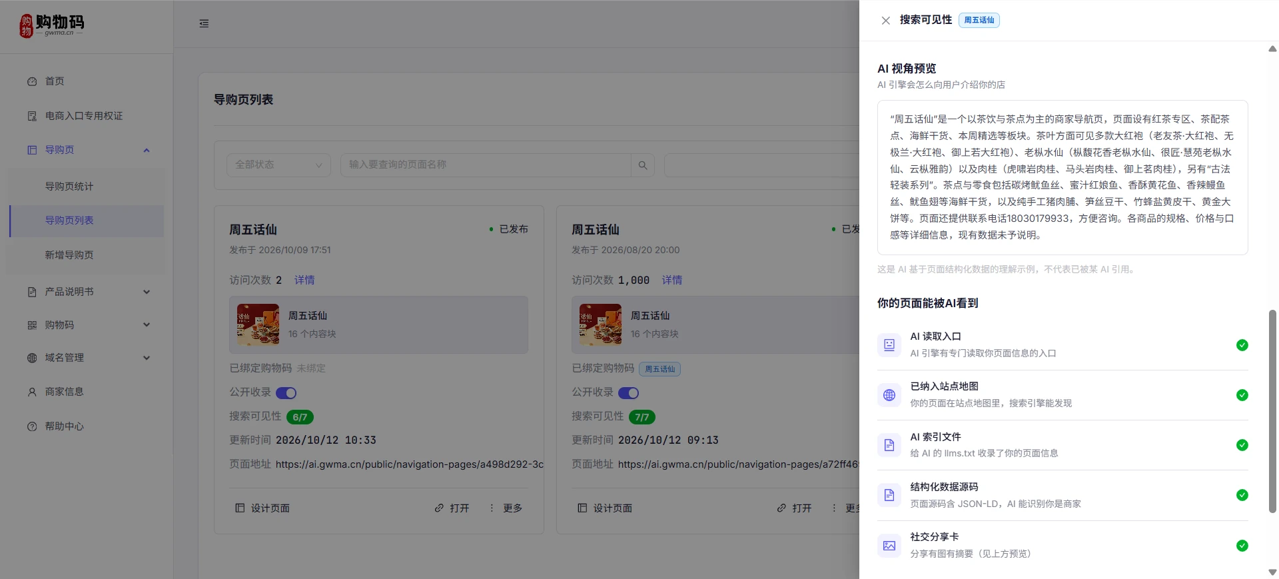
Task: Click thumbnail in the 20:00 card
Action: pyautogui.click(x=601, y=324)
